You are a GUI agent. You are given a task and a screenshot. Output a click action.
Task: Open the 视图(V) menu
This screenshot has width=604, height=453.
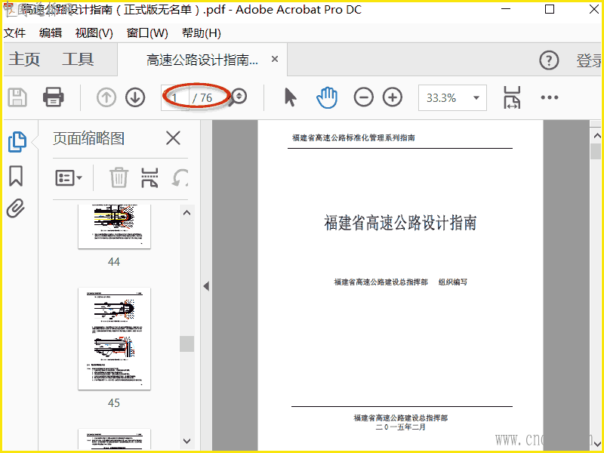pos(94,33)
